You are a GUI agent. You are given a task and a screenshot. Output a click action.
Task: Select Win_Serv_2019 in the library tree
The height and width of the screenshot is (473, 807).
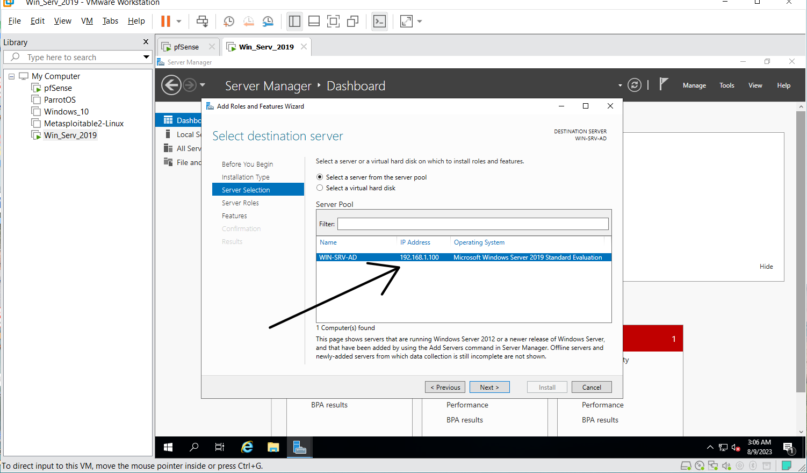[70, 135]
